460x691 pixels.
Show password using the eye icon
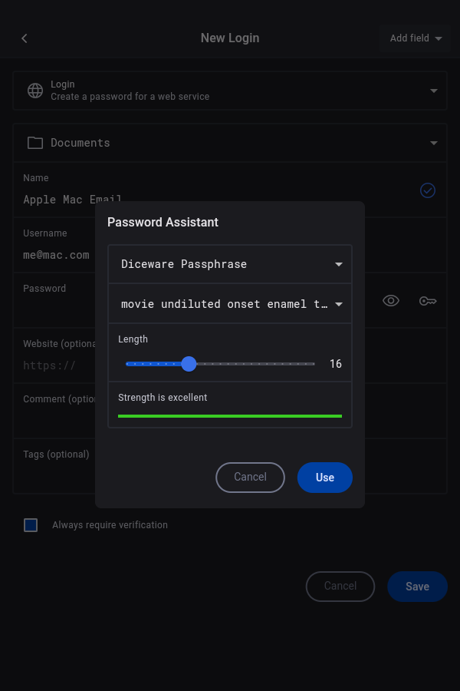(x=391, y=301)
